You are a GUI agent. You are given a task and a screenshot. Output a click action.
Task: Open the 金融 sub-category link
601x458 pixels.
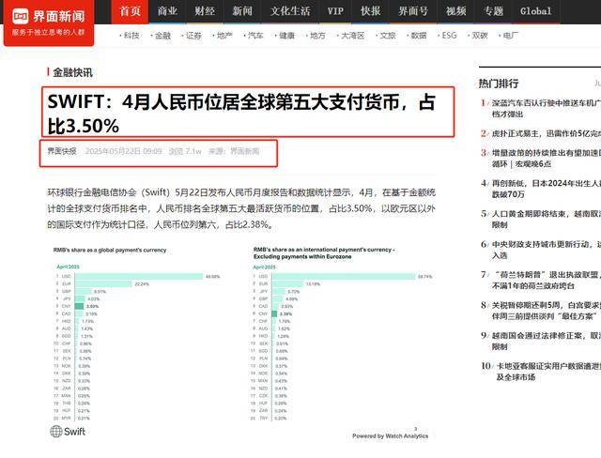(x=161, y=36)
